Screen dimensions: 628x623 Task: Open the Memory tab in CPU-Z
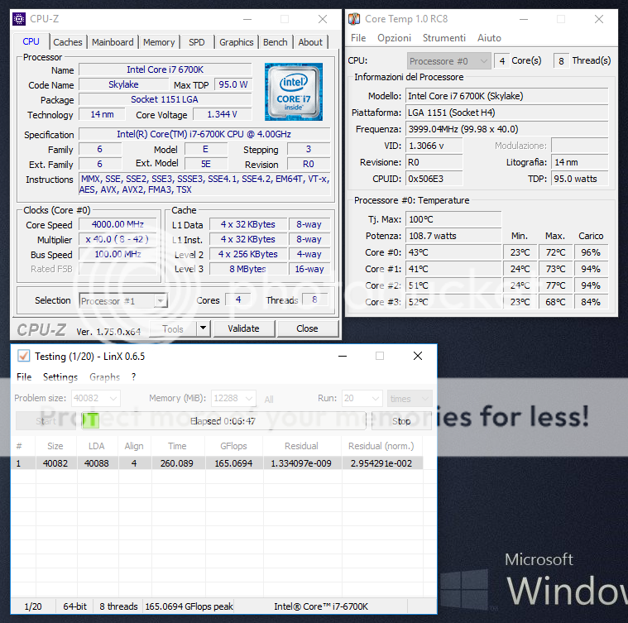[x=159, y=42]
